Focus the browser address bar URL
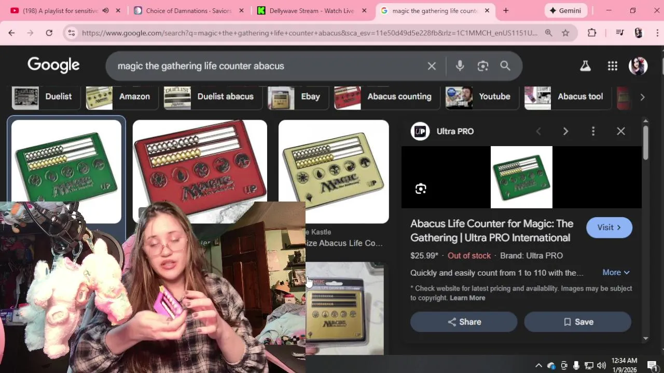Viewport: 664px width, 373px height. 310,33
